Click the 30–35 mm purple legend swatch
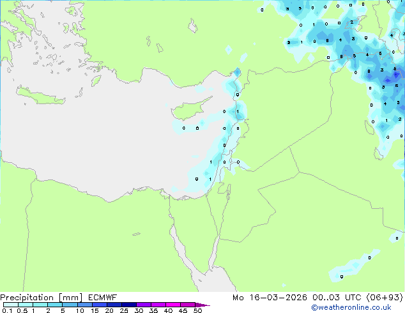This screenshot has width=405, height=313. (143, 305)
